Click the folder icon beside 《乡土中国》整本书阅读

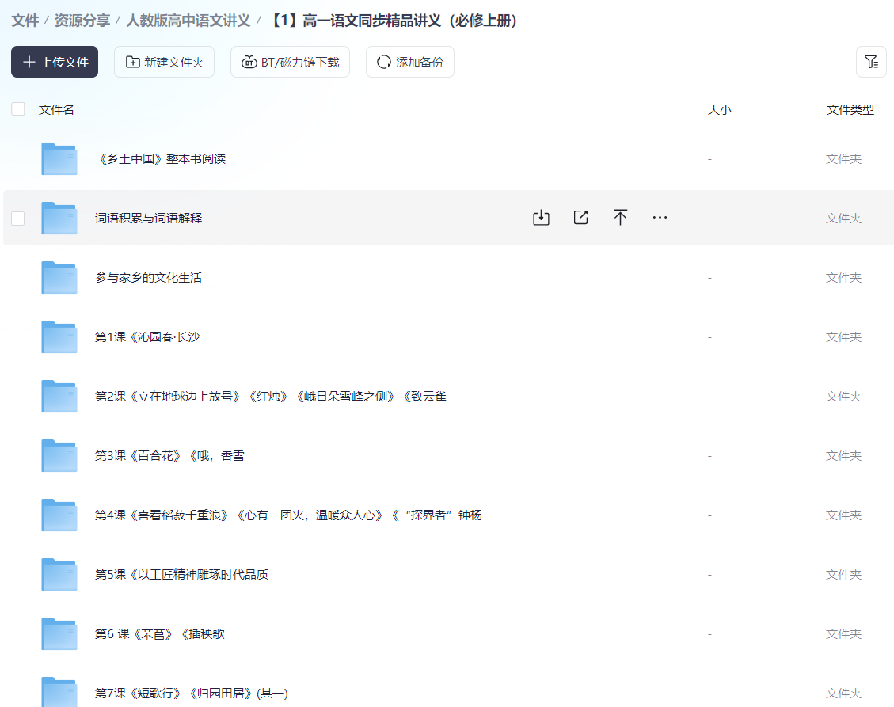59,158
